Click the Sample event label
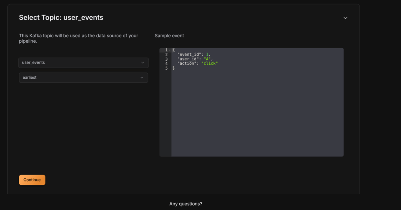Image resolution: width=401 pixels, height=210 pixels. (169, 36)
